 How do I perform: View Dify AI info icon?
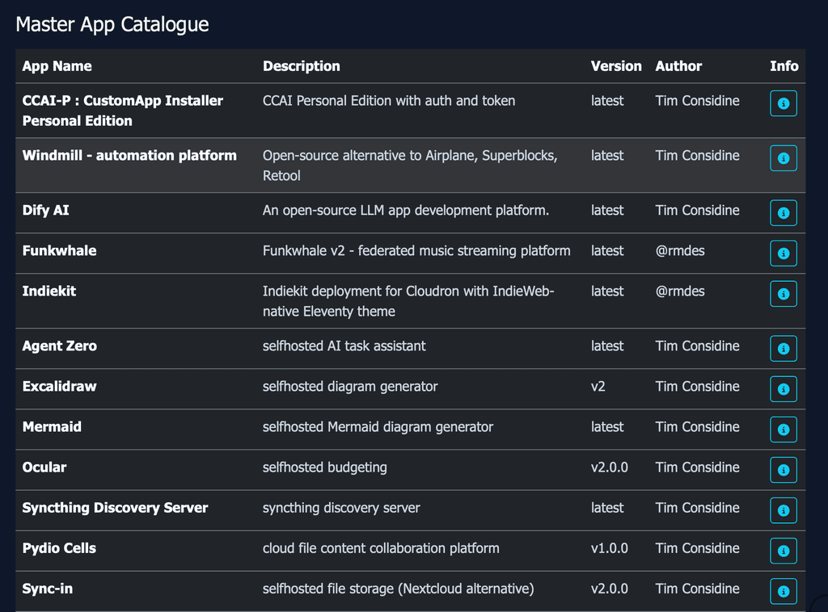point(783,213)
